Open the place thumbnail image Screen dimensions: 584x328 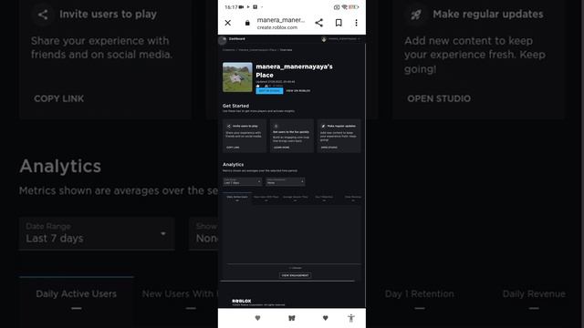(237, 77)
